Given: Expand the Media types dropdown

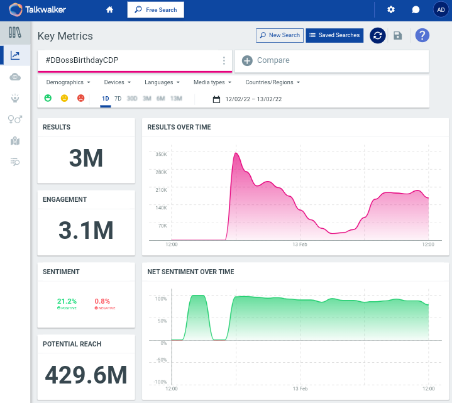Looking at the screenshot, I should 212,82.
